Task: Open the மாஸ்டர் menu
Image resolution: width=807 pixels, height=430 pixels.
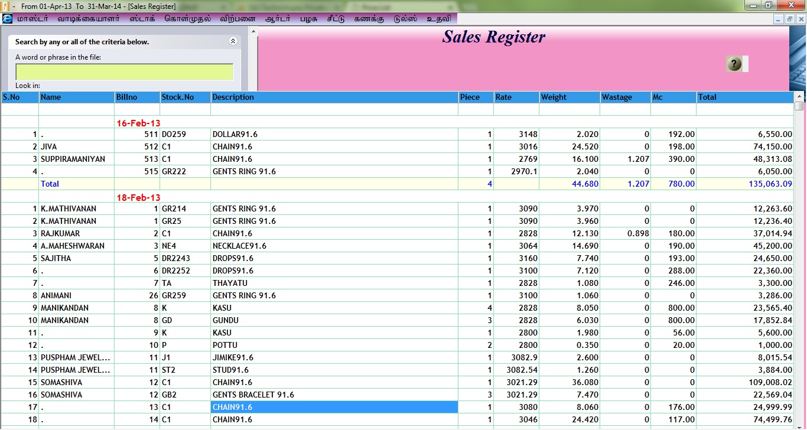Action: 32,18
